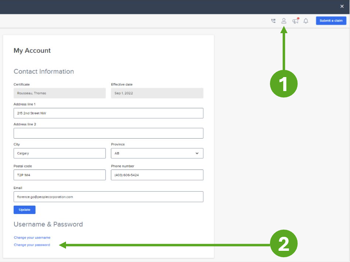Open the megaphone announcements icon
This screenshot has height=262, width=350.
click(x=295, y=21)
